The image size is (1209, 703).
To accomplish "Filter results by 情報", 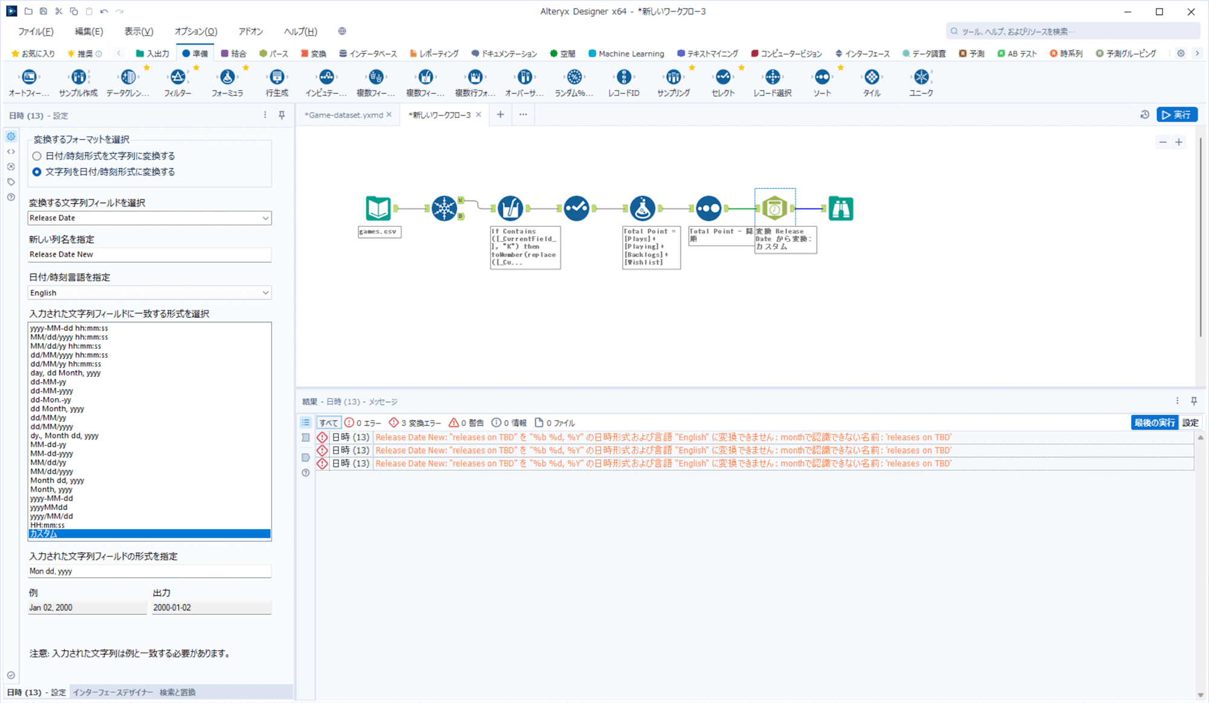I will pyautogui.click(x=509, y=423).
